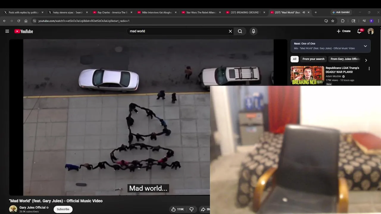Open the Chrome profile R avatar
This screenshot has width=381, height=214.
click(x=371, y=21)
